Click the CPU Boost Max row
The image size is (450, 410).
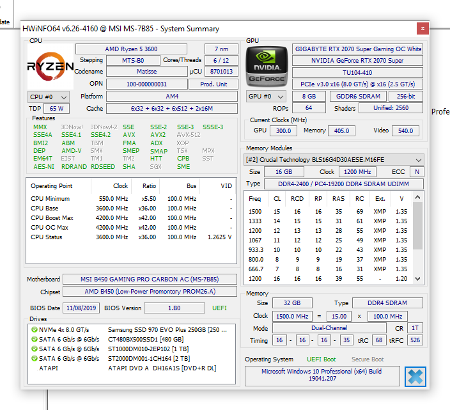[x=131, y=218]
